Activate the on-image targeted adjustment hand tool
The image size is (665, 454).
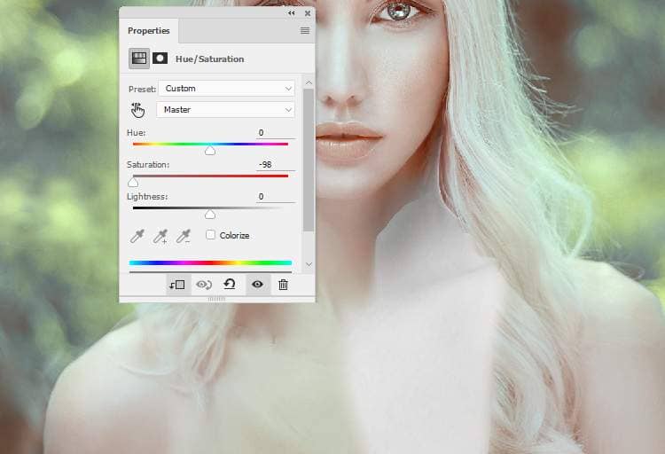click(x=137, y=110)
